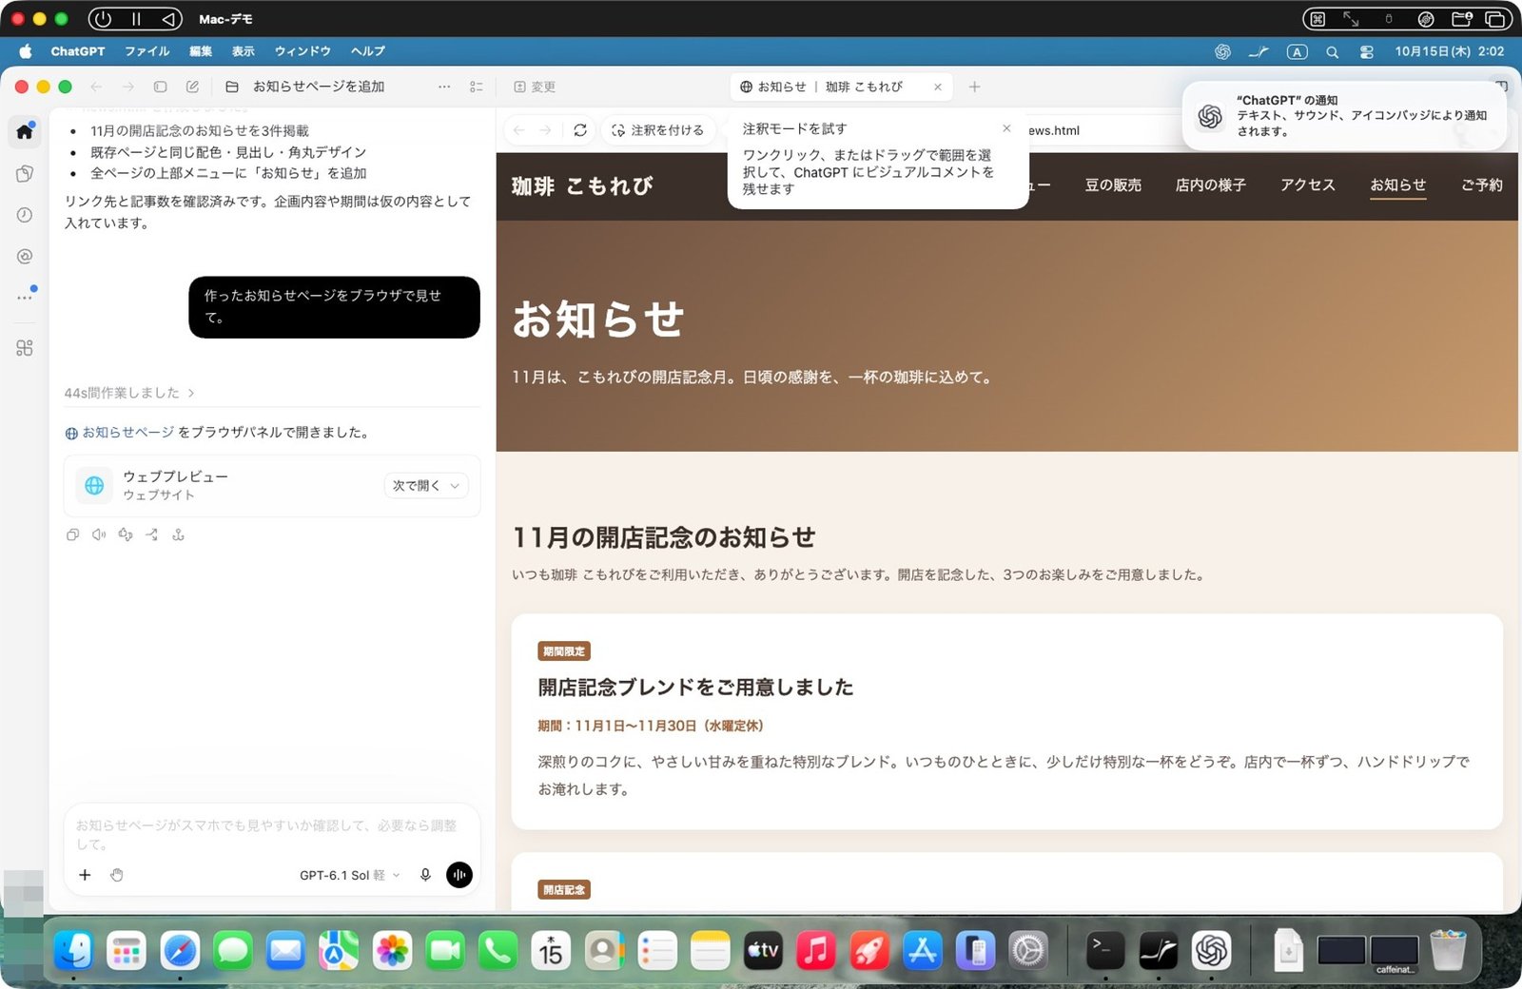
Task: Toggle the sidebar panel icon in title bar
Action: 160,87
